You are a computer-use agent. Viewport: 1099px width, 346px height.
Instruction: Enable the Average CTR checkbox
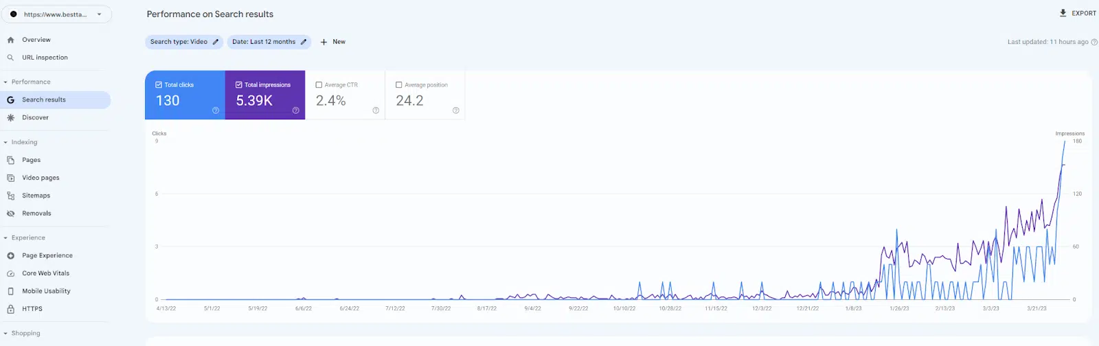tap(319, 85)
